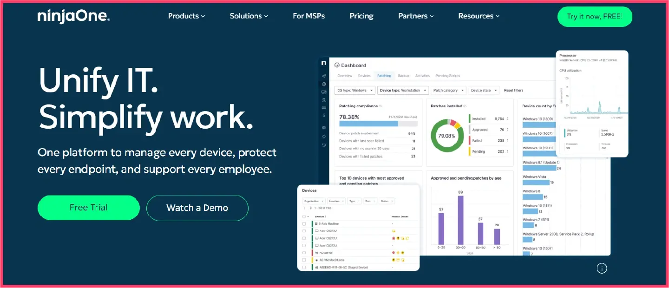The image size is (669, 288).
Task: Select the Patching dashboard tab
Action: [384, 76]
